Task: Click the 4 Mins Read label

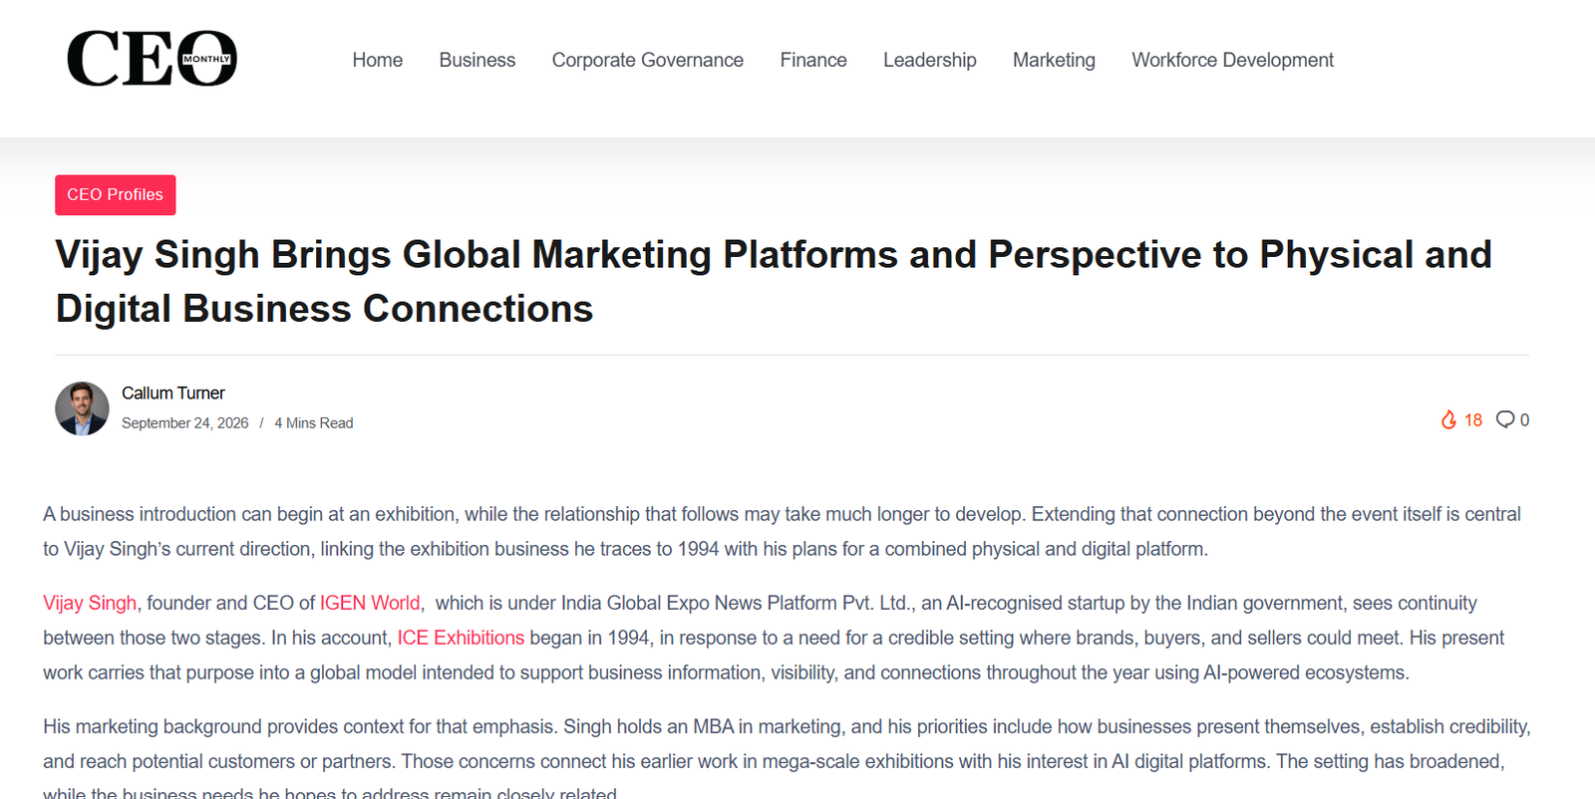Action: coord(314,423)
